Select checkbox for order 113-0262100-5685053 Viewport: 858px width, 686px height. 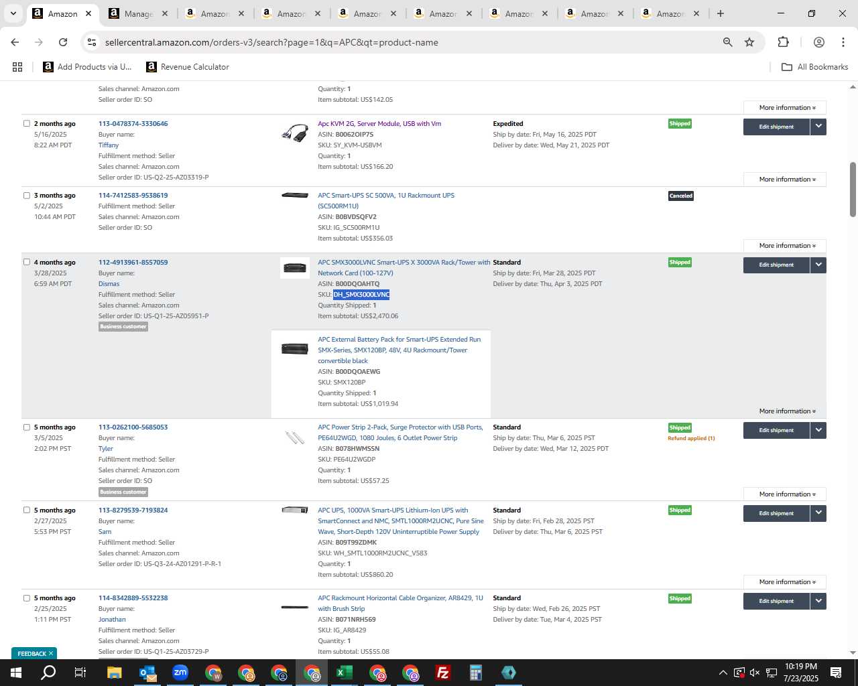(x=27, y=427)
